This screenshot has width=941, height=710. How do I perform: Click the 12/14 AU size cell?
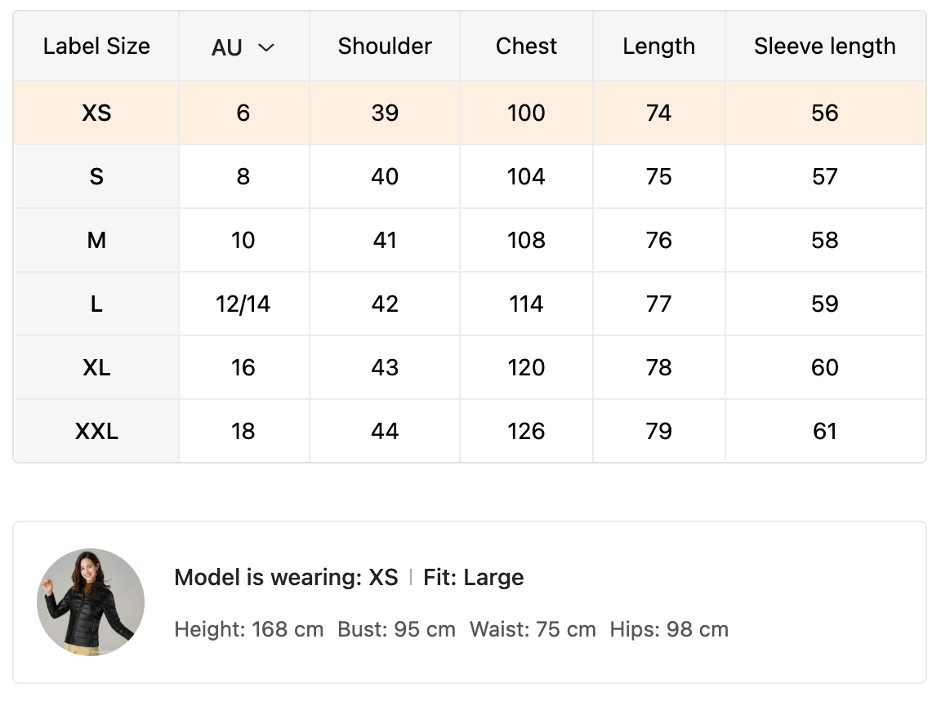coord(243,304)
